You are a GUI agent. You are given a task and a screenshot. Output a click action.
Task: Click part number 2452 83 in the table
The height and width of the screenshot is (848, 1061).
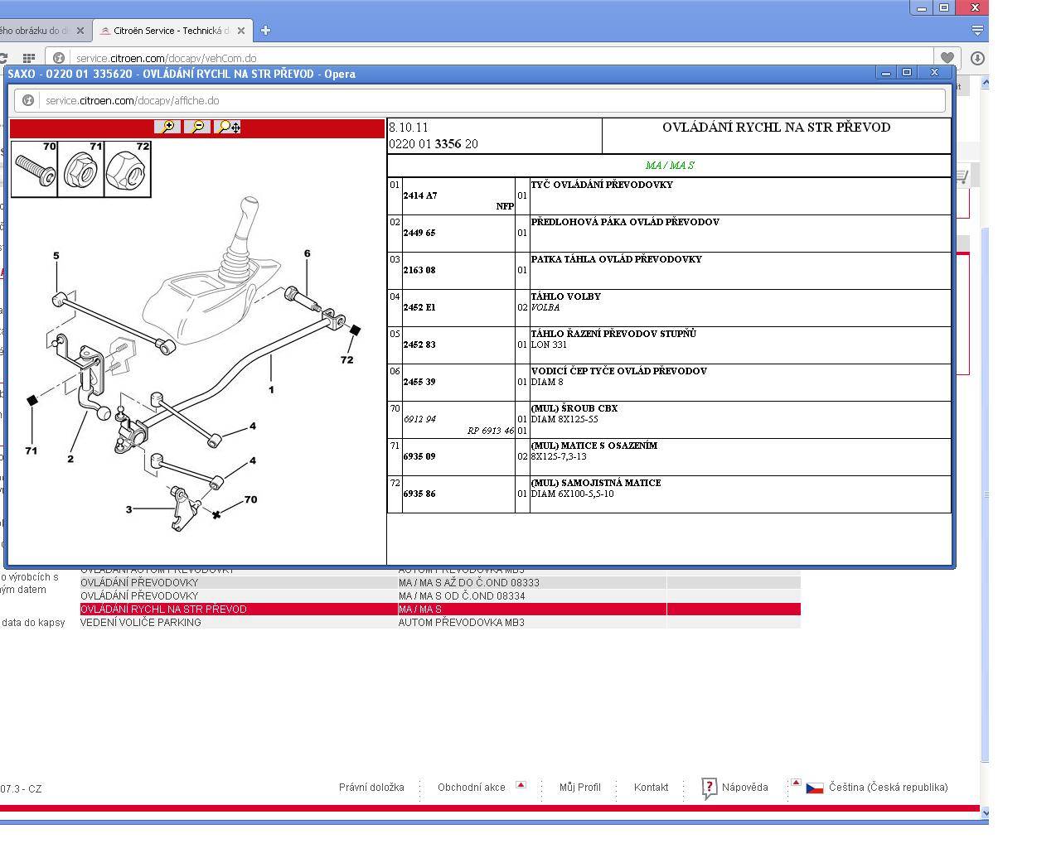419,345
